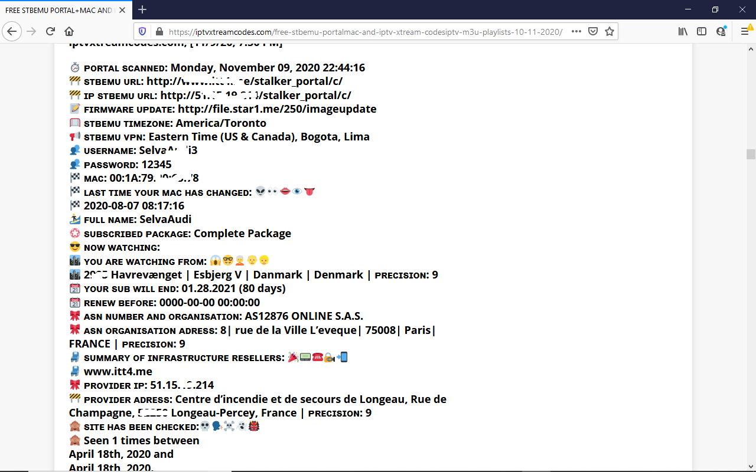Click date text 2020-08-07 08:17:16

134,206
